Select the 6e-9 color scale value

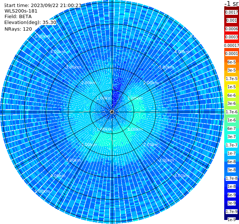pos(232,195)
